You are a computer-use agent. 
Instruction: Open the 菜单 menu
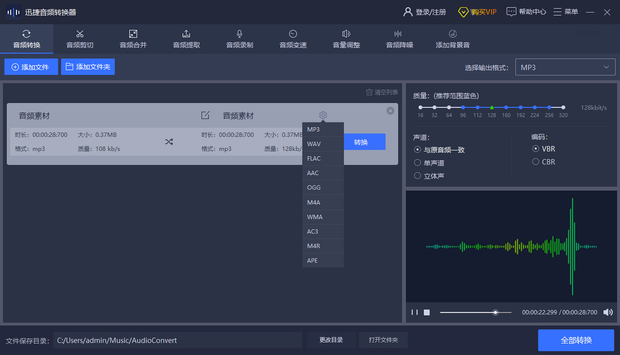[x=566, y=11]
